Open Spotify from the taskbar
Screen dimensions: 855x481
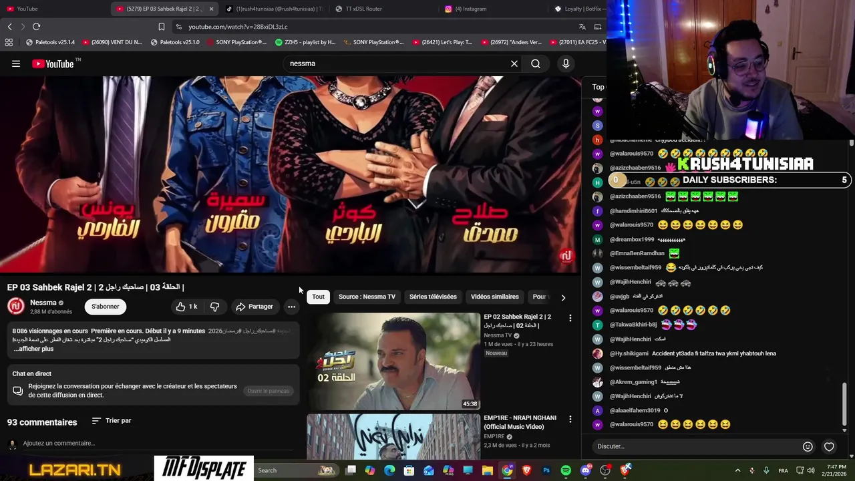pos(566,470)
